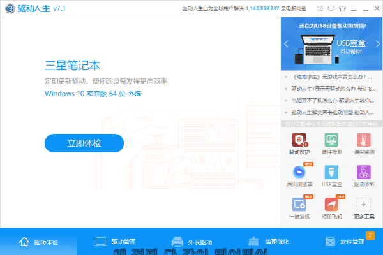Screen dimensions: 383x255
Task: Open the 驱动诊所 tool
Action: pyautogui.click(x=364, y=176)
